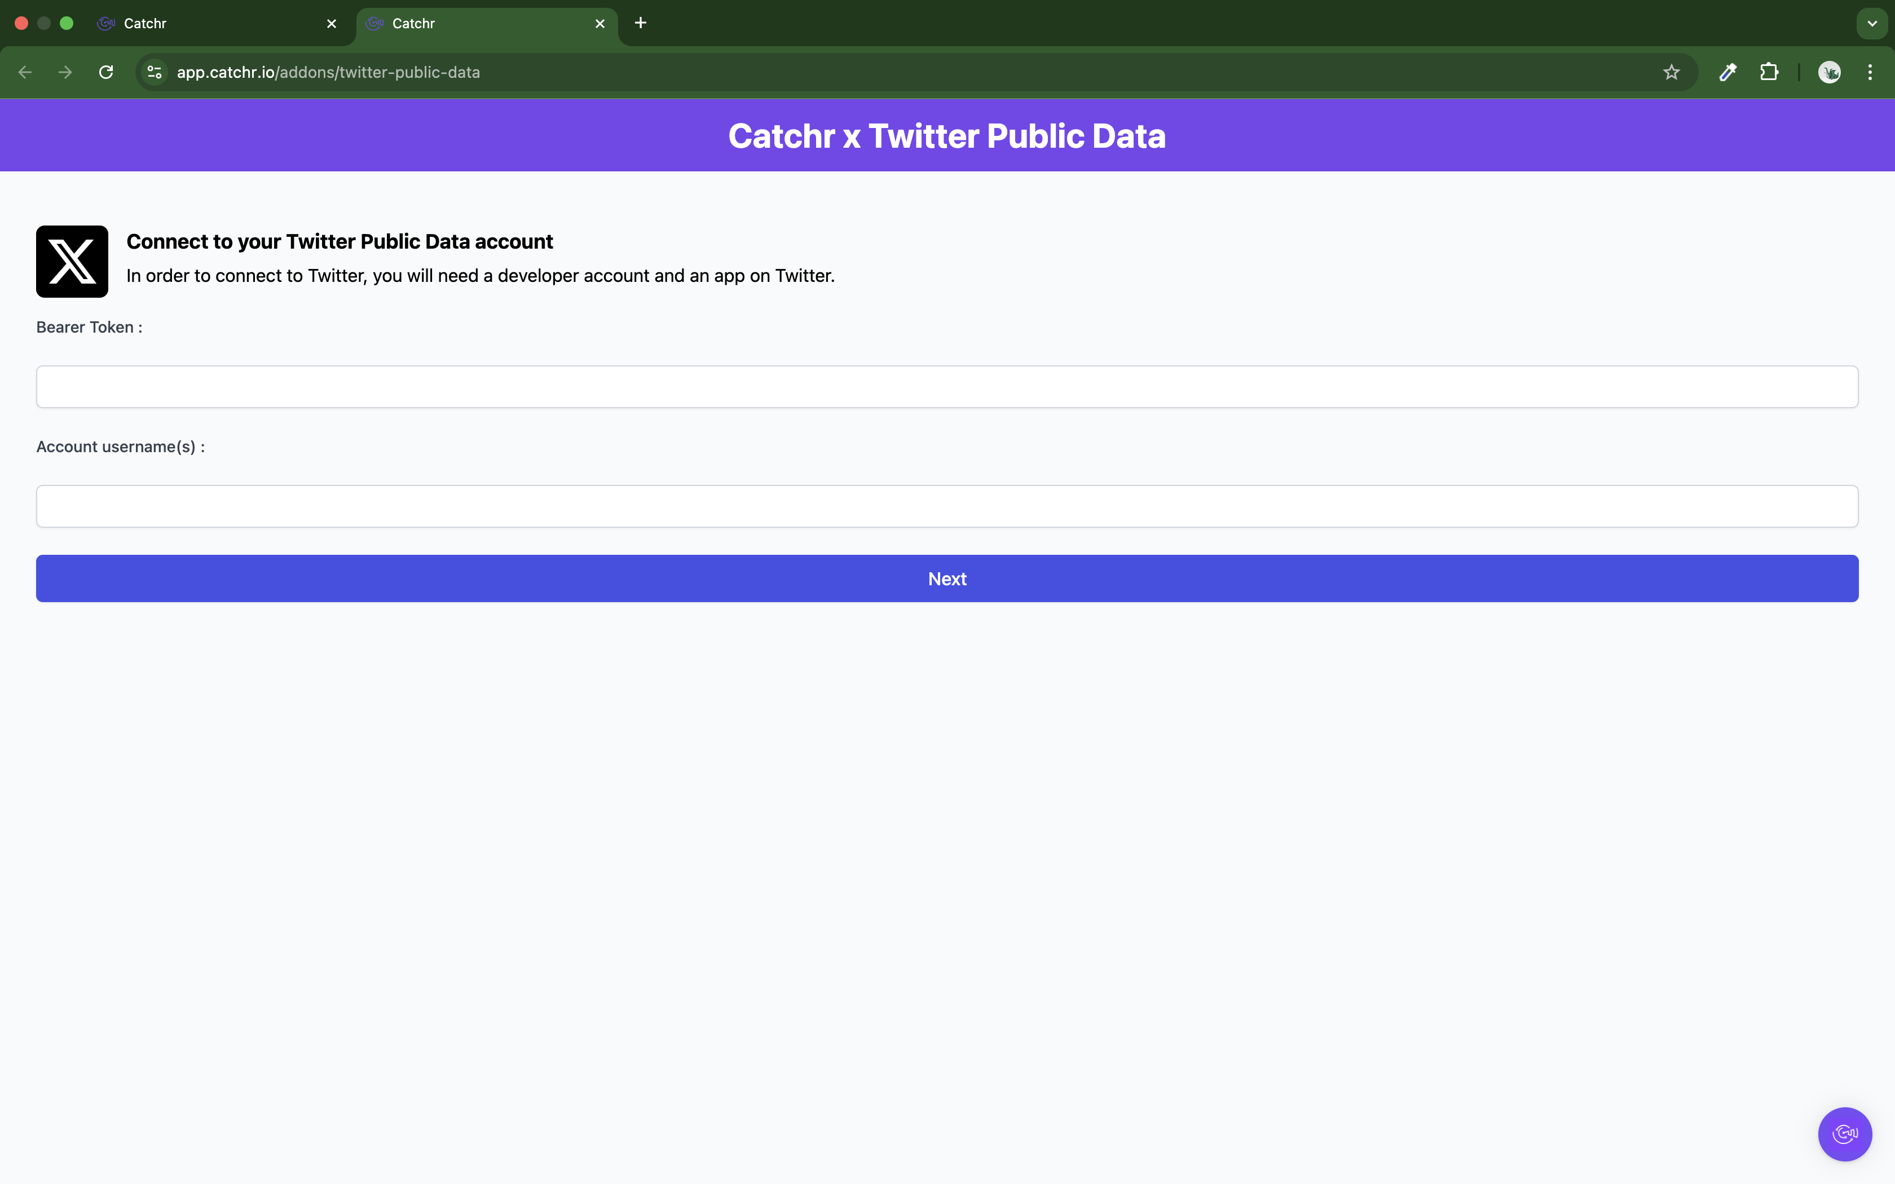This screenshot has width=1895, height=1184.
Task: Open the Chrome three-dot menu
Action: (x=1870, y=72)
